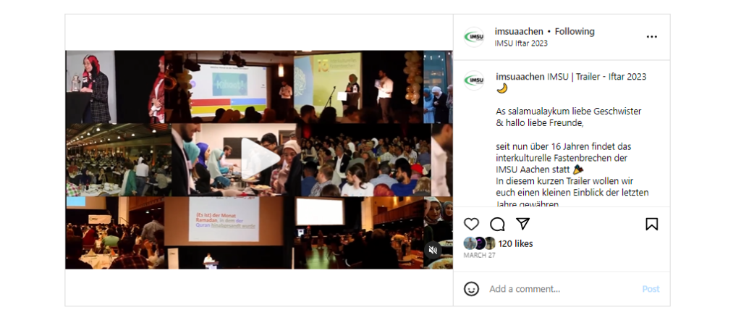
Task: Open comments via speech bubble icon
Action: click(497, 224)
